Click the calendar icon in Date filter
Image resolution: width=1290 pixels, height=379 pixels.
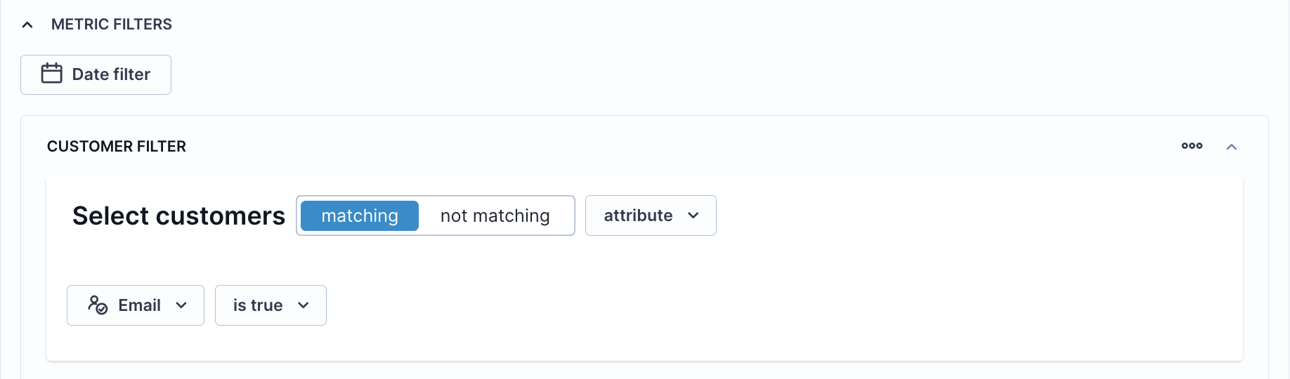[51, 73]
